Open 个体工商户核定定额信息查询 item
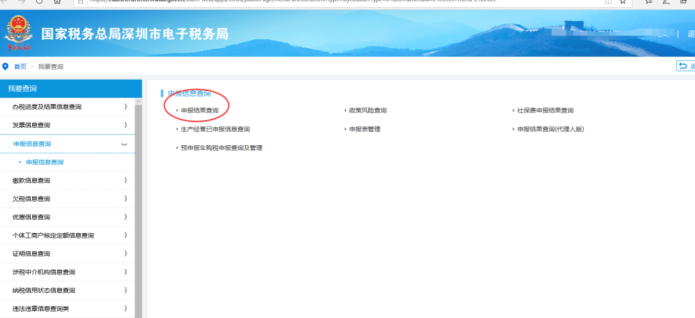 point(53,236)
